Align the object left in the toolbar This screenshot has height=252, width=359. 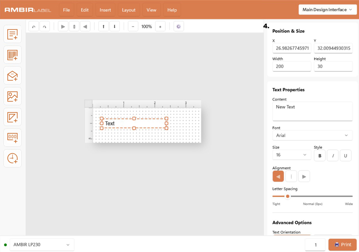click(x=63, y=27)
